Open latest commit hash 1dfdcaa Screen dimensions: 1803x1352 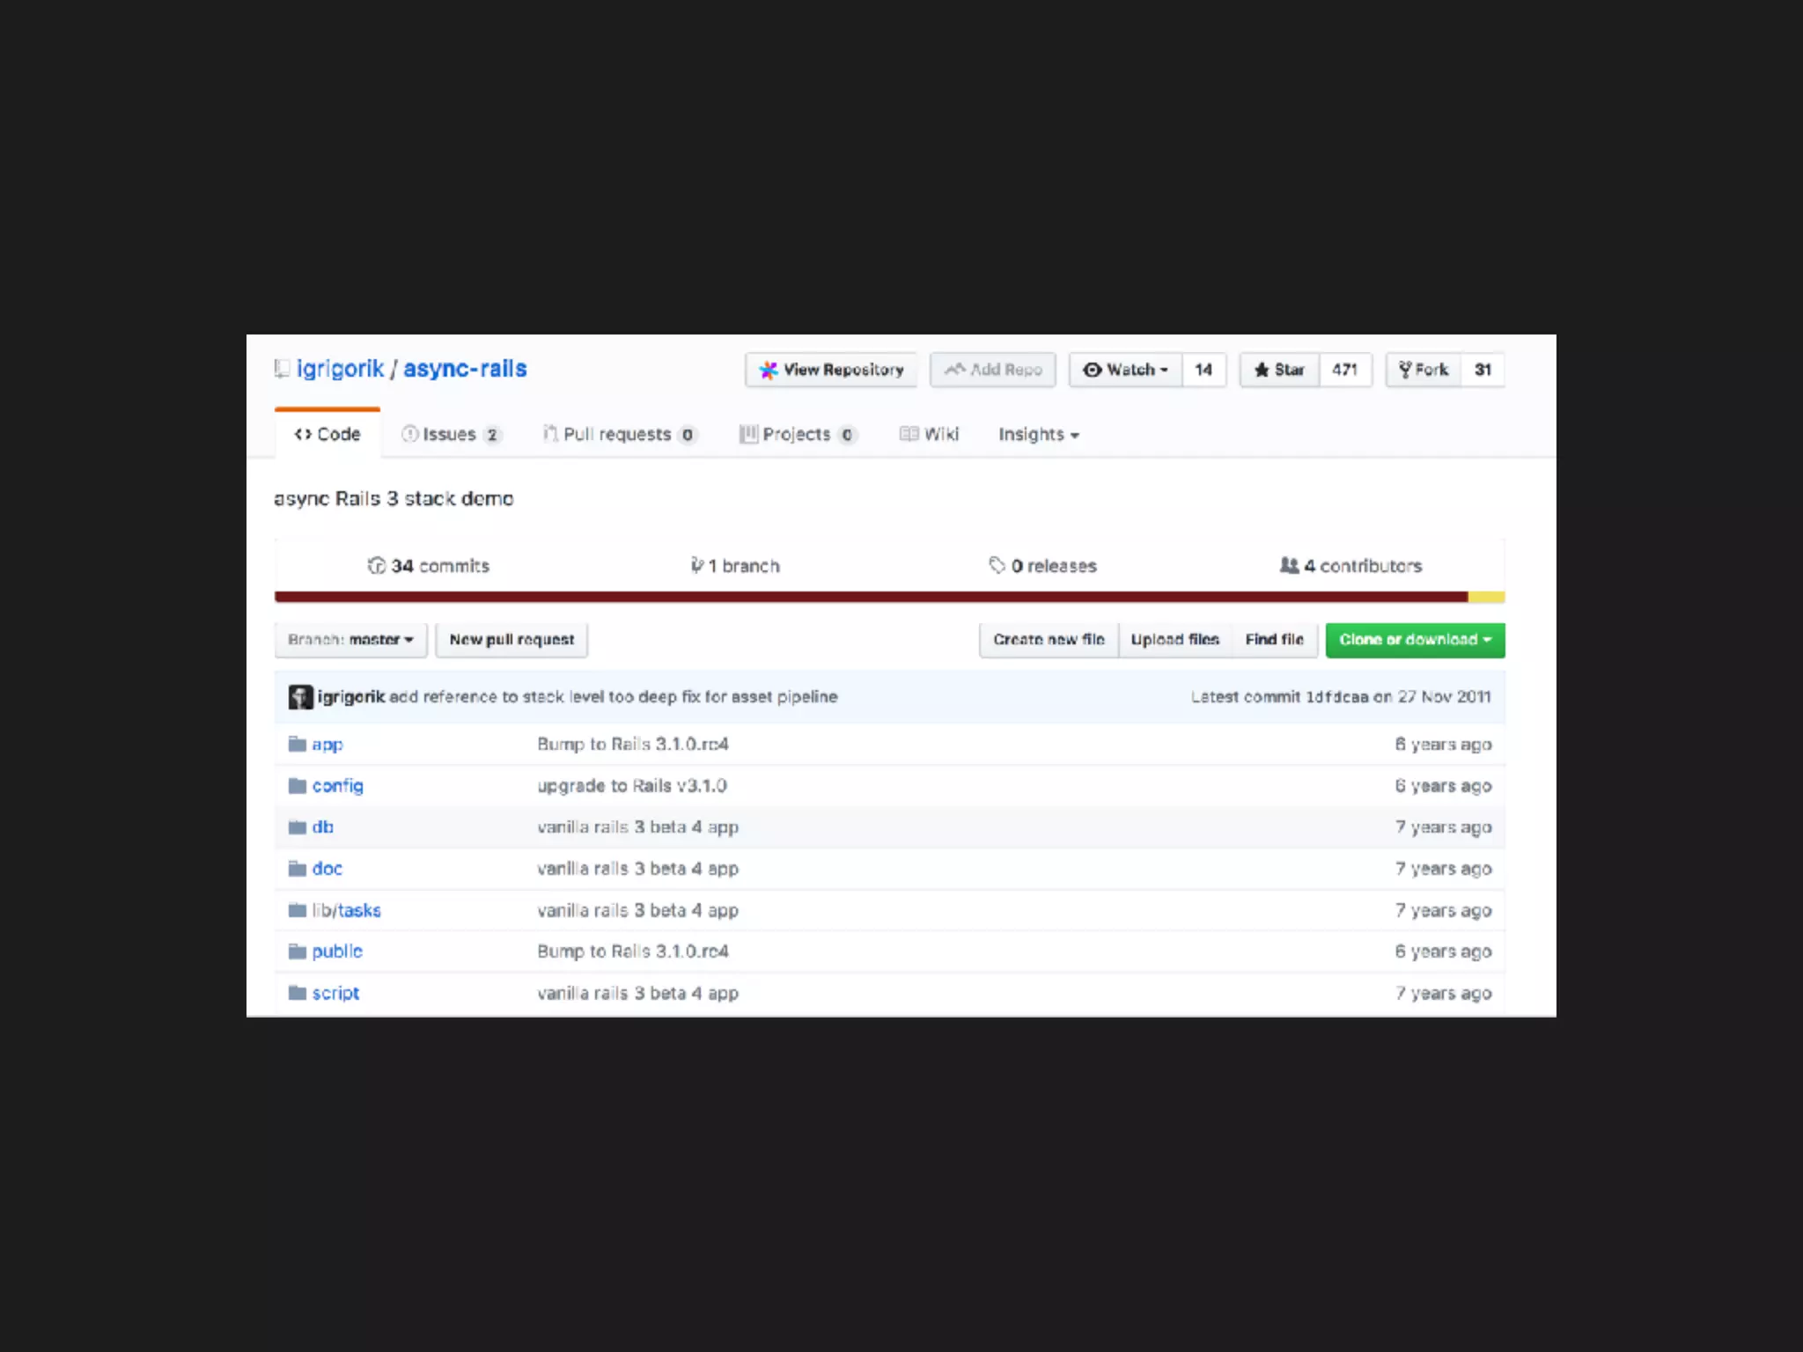(1336, 697)
